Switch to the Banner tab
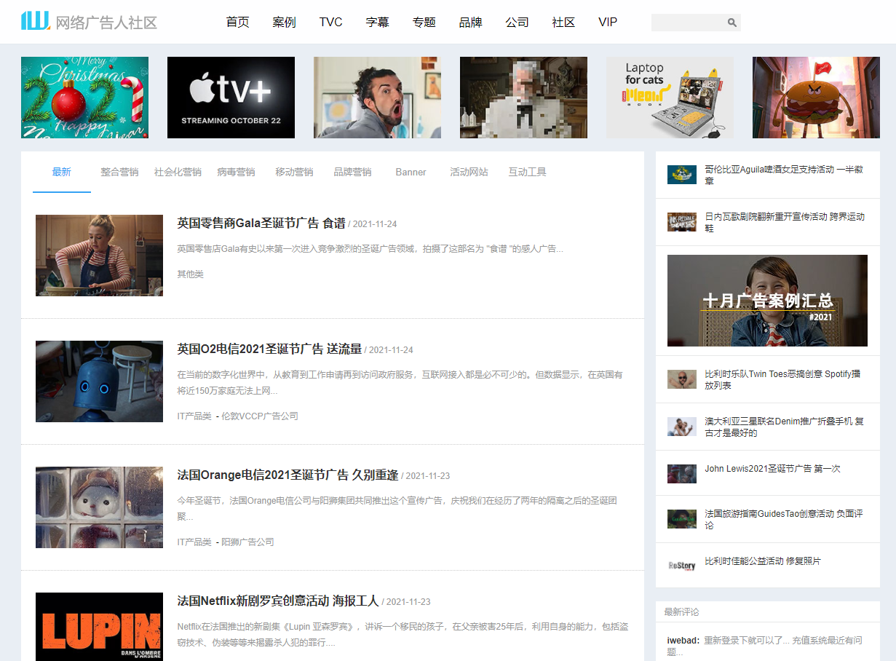This screenshot has width=896, height=661. 411,173
